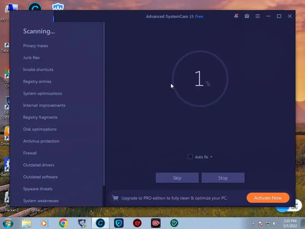Open File Explorer from taskbar

point(26,223)
